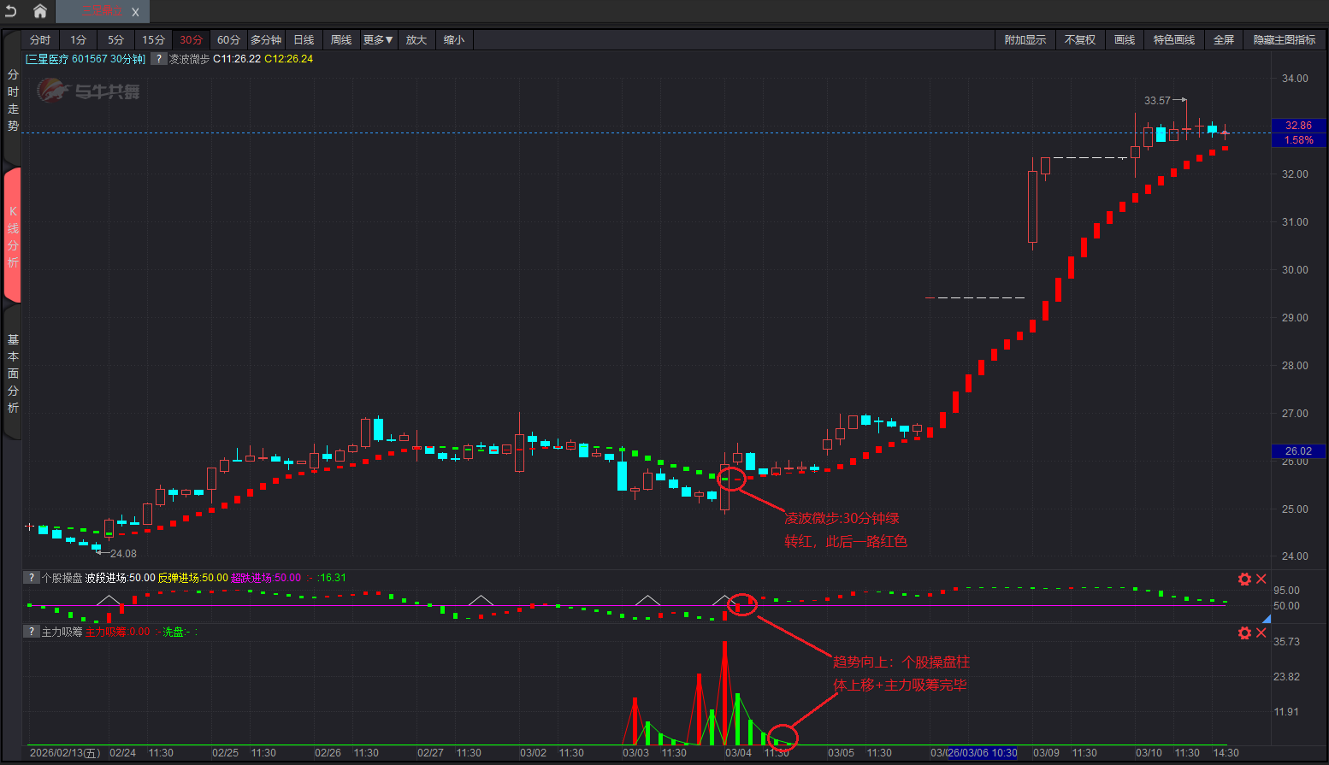Toggle 全屏 fullscreen mode
This screenshot has height=765, width=1329.
coord(1223,40)
